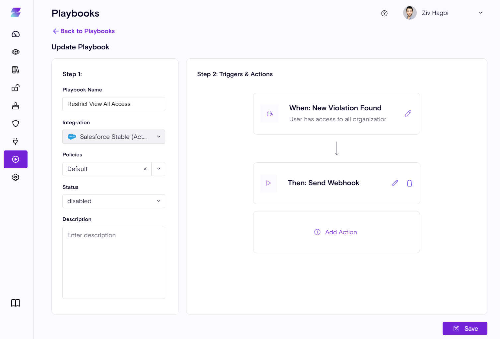
Task: Clear the Default policy selection
Action: pos(145,169)
